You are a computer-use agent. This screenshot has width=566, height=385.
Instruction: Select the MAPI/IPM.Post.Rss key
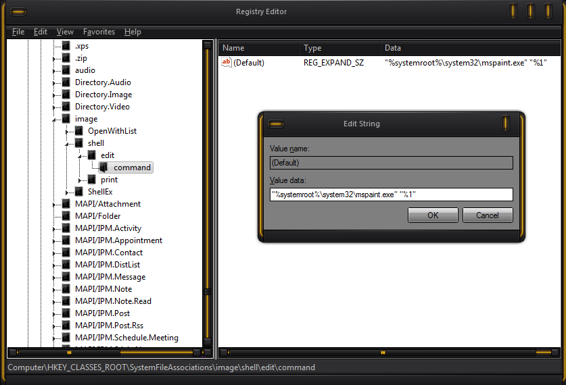click(109, 325)
